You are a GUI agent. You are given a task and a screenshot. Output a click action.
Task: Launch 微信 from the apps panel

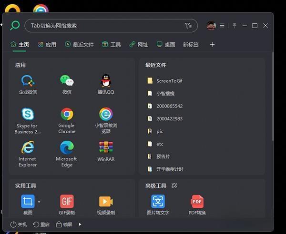coord(67,80)
